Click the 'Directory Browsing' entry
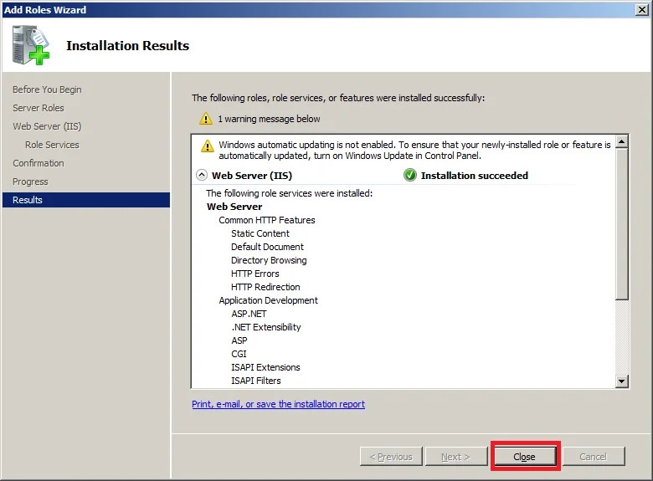This screenshot has width=653, height=481. [x=269, y=260]
